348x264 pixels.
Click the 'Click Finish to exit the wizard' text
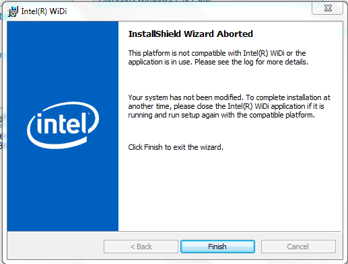tap(176, 147)
